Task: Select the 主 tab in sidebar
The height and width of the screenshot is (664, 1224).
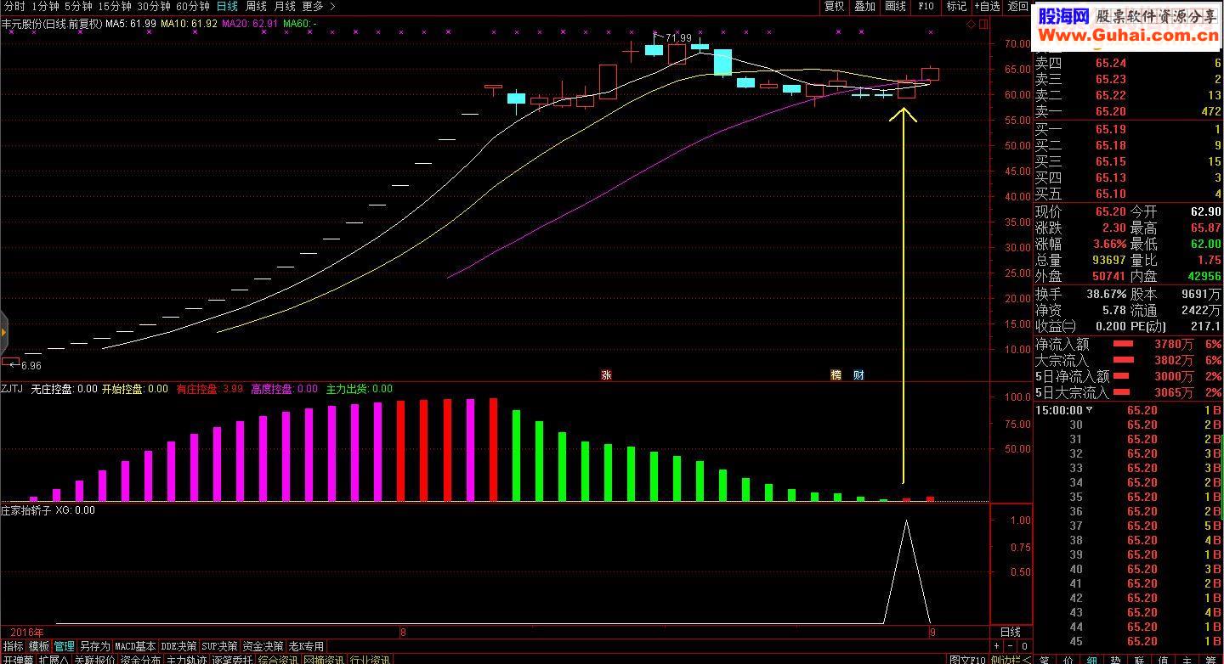Action: point(1187,659)
